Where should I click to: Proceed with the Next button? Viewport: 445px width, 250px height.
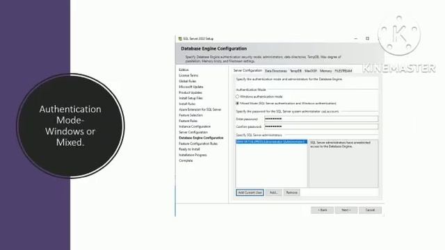tap(346, 210)
